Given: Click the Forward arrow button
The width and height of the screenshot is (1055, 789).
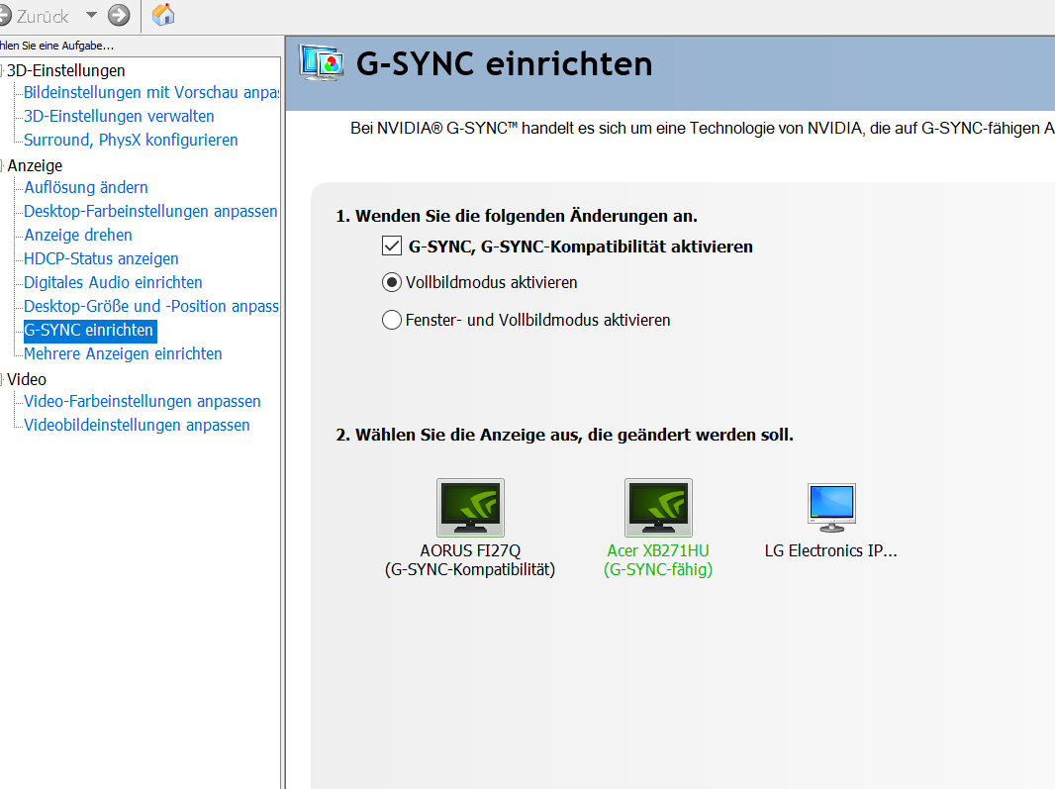Looking at the screenshot, I should click(119, 15).
